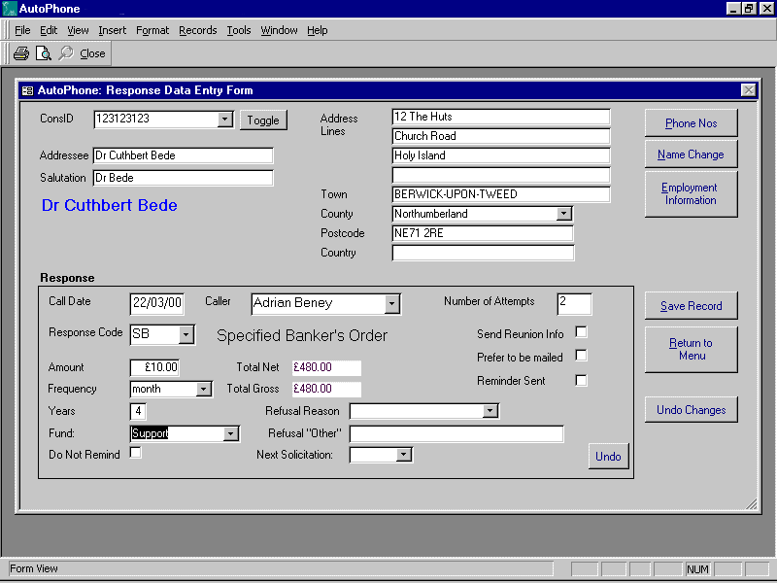777x583 pixels.
Task: Click the Employment Information button
Action: [x=691, y=193]
